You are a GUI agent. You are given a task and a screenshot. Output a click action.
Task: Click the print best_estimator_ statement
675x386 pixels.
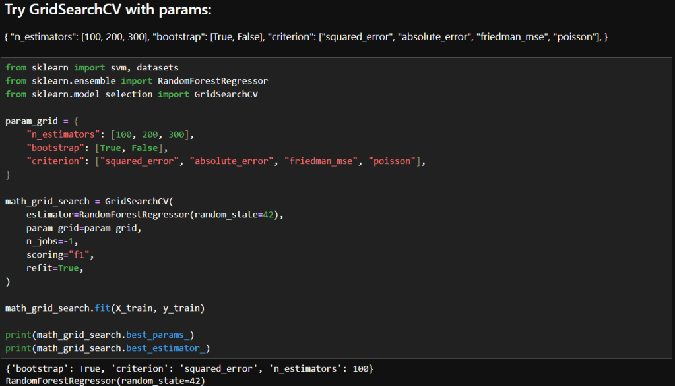(x=108, y=348)
